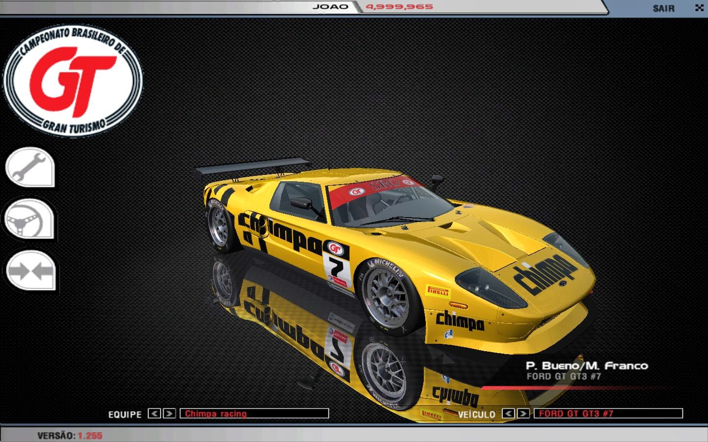Select next vehicle with Veículo right arrow
The width and height of the screenshot is (708, 442).
tap(523, 414)
